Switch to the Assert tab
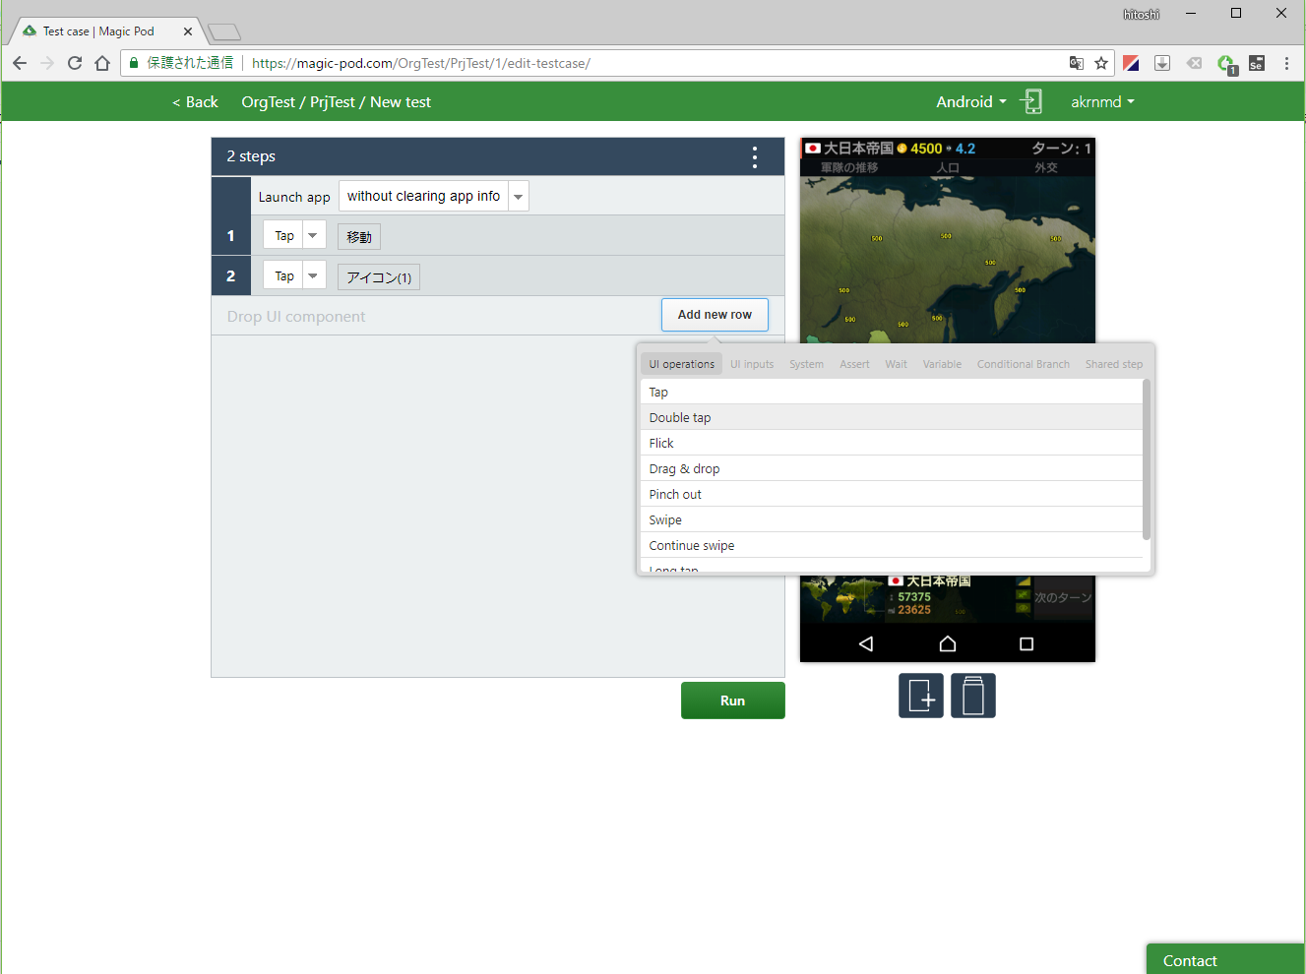Screen dimensions: 1306x974 [x=854, y=364]
